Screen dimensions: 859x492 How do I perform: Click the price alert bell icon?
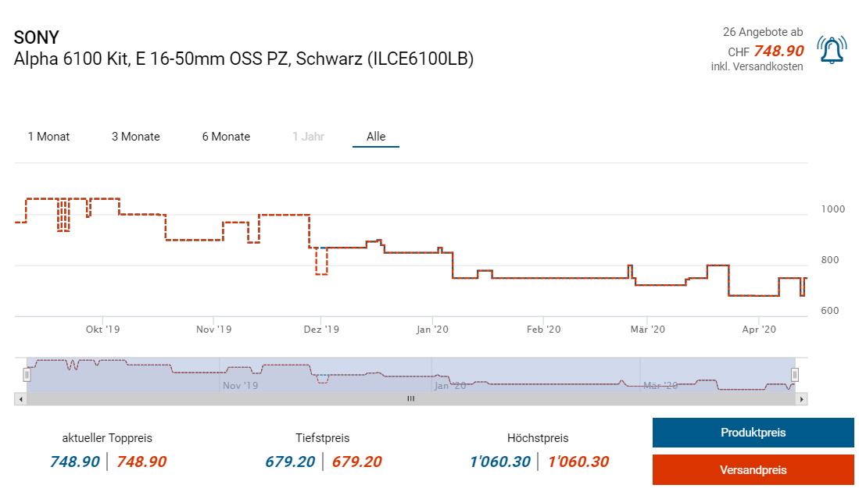tap(831, 50)
